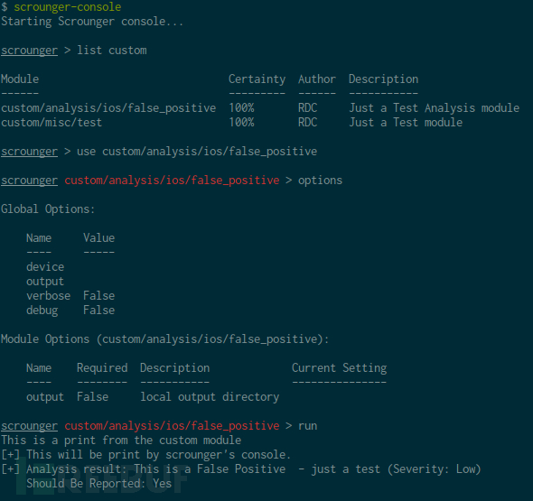The image size is (533, 501).
Task: Click the debug option's False value
Action: (98, 311)
